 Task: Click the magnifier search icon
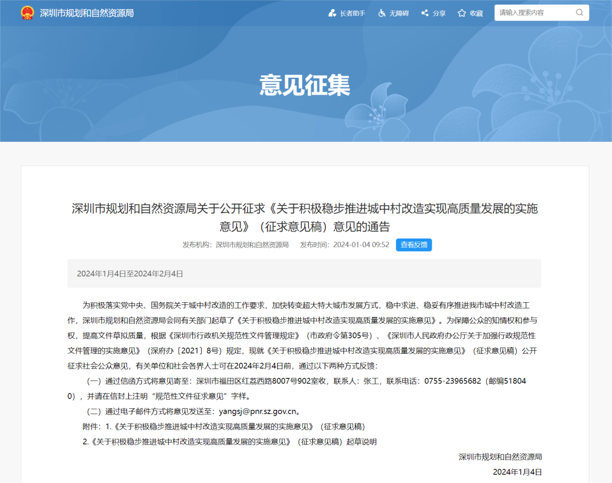[580, 12]
